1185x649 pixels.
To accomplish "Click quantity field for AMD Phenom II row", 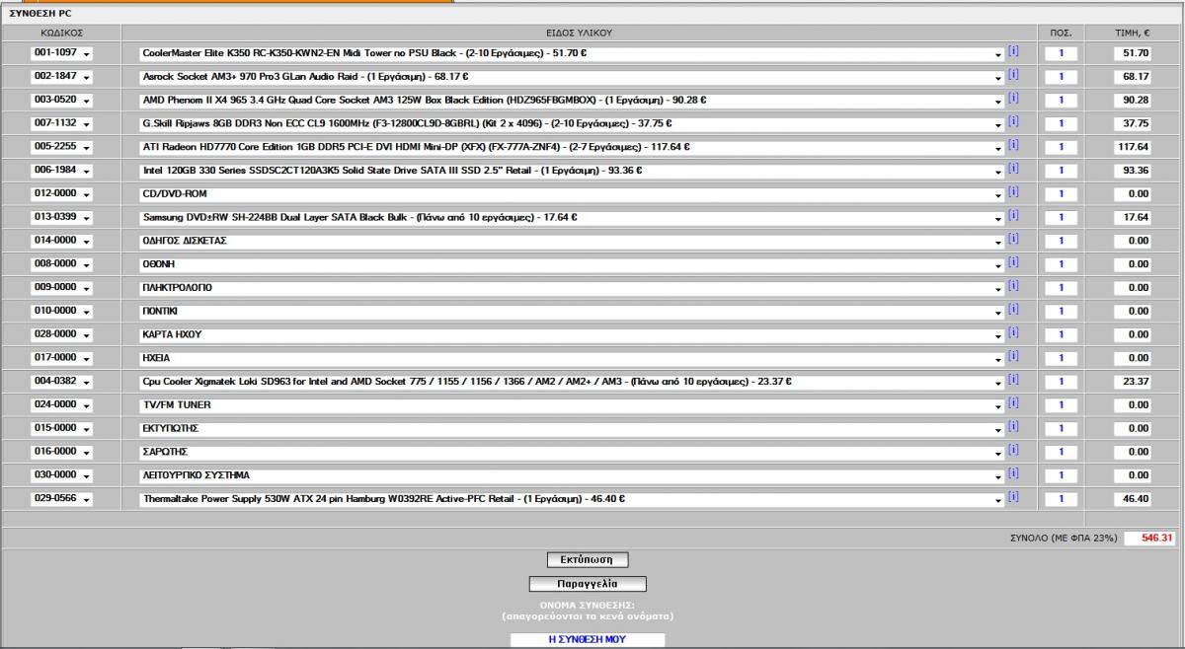I will tap(1062, 101).
